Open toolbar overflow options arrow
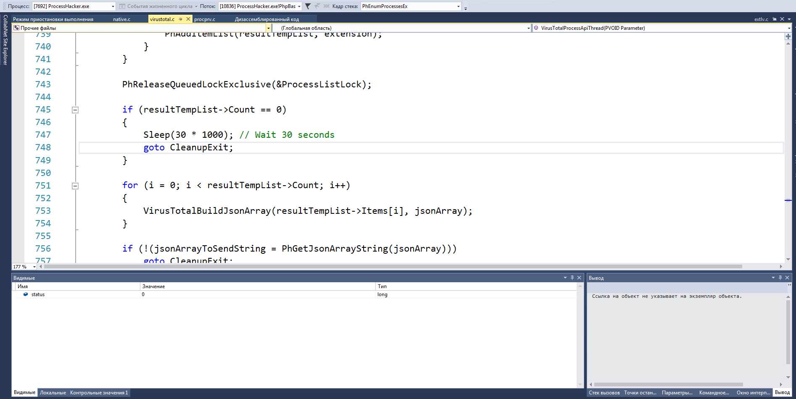Image resolution: width=796 pixels, height=399 pixels. (x=465, y=8)
